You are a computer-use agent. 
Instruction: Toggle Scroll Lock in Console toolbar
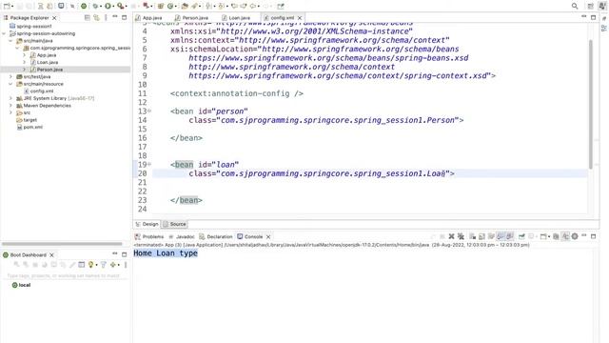click(x=481, y=236)
